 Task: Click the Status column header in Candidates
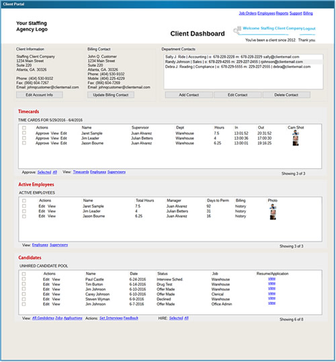[x=163, y=274]
